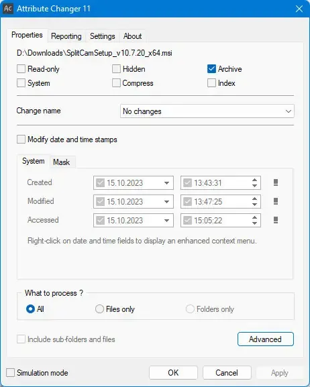Uncheck the Archive attribute
This screenshot has width=310, height=387.
click(x=211, y=69)
